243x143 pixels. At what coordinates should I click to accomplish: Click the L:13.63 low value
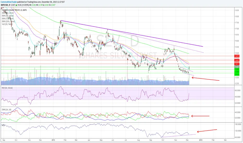[46, 5]
